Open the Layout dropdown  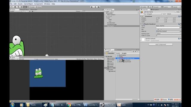click(176, 7)
